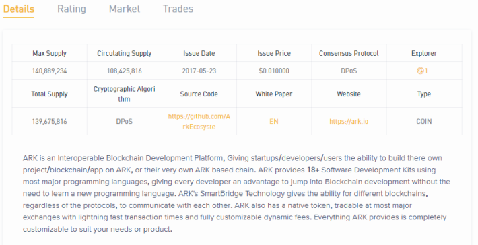This screenshot has width=478, height=245.
Task: Select the 108,425,816 circulating supply value
Action: click(x=125, y=71)
